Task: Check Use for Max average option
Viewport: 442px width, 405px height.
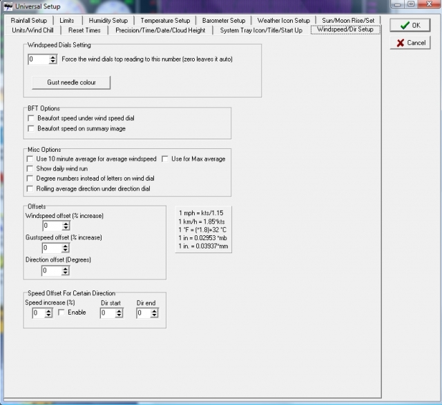Action: pos(166,159)
